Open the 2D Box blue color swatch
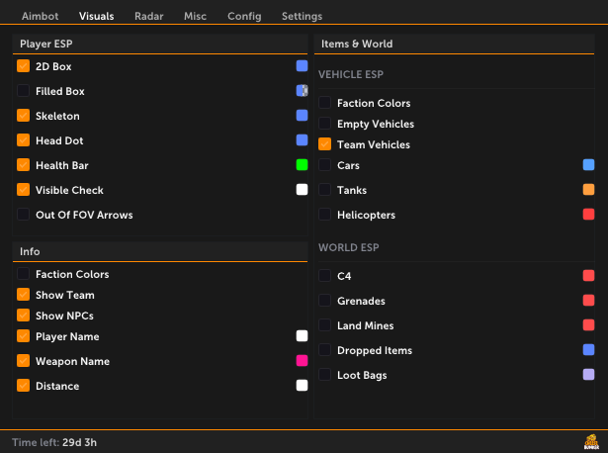 click(x=303, y=66)
